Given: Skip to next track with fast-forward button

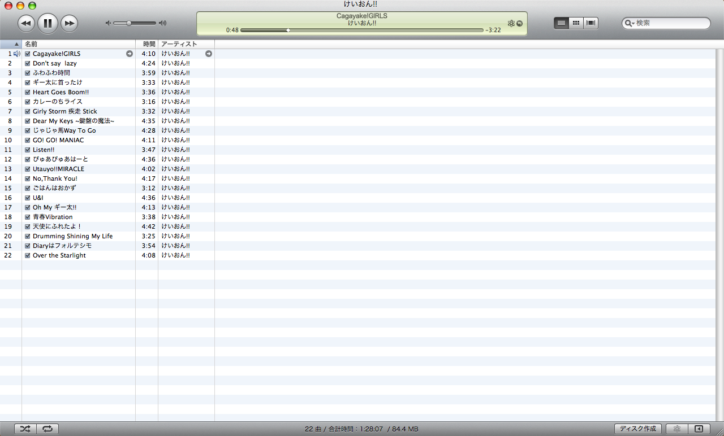Looking at the screenshot, I should [x=69, y=23].
